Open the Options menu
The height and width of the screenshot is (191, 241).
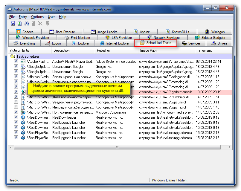pyautogui.click(x=37, y=17)
